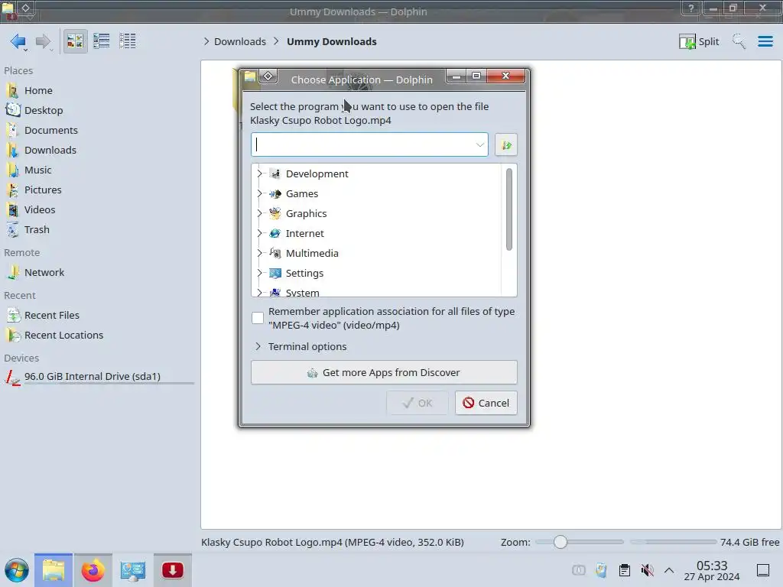
Task: Expand the Multimedia category
Action: coord(259,254)
